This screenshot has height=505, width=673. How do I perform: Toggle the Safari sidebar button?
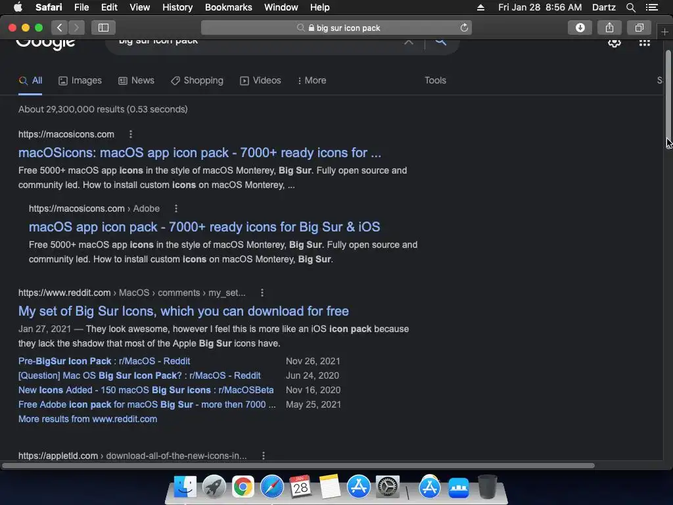[x=103, y=28]
